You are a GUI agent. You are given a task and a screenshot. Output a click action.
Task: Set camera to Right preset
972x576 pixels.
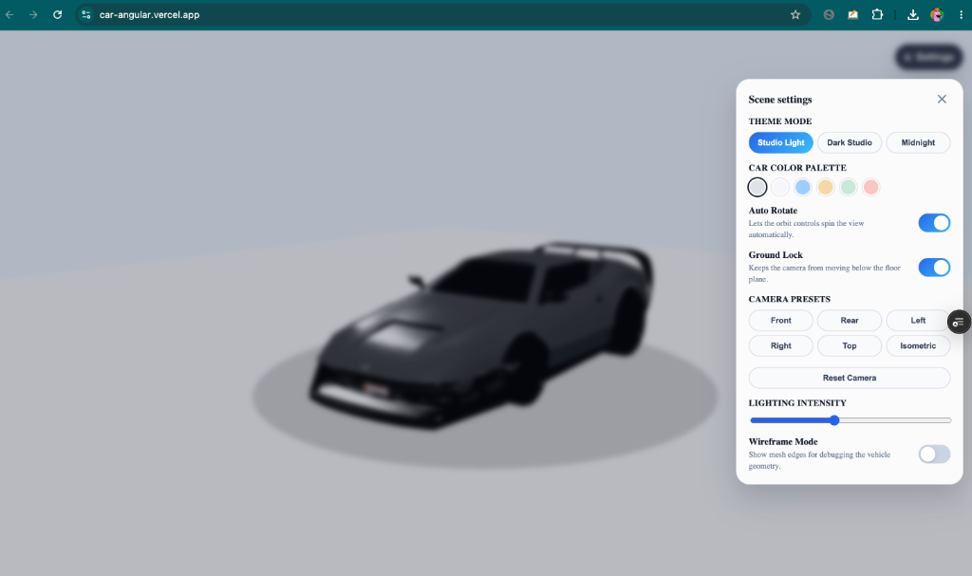coord(780,346)
